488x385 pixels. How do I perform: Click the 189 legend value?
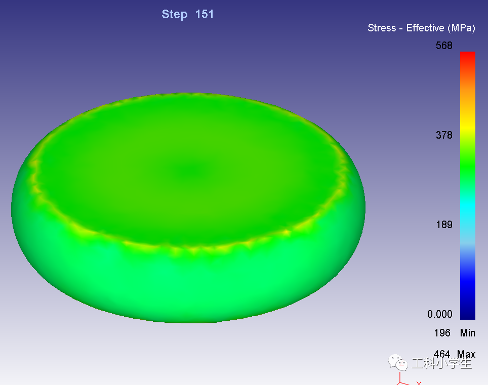(x=444, y=225)
